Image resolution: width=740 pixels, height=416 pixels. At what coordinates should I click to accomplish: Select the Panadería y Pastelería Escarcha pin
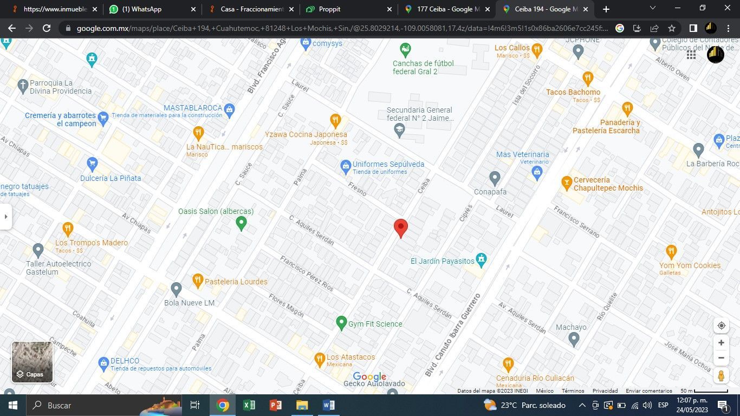tap(627, 109)
